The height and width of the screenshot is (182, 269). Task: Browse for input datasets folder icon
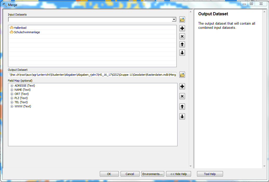tap(182, 19)
